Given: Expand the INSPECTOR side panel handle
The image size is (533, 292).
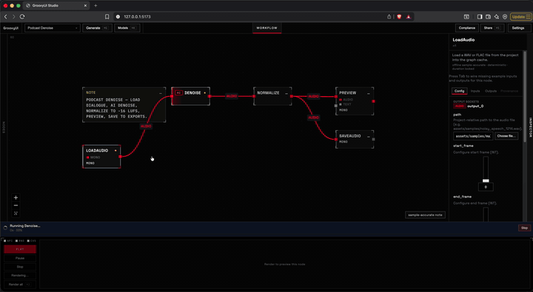Looking at the screenshot, I should click(x=530, y=127).
